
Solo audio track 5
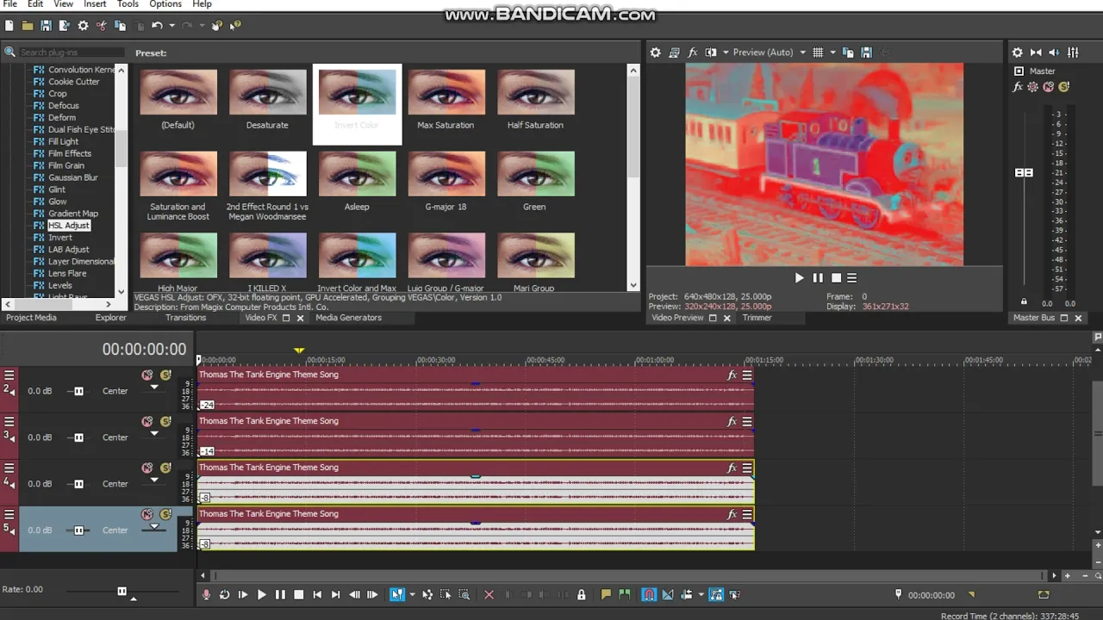coord(165,514)
